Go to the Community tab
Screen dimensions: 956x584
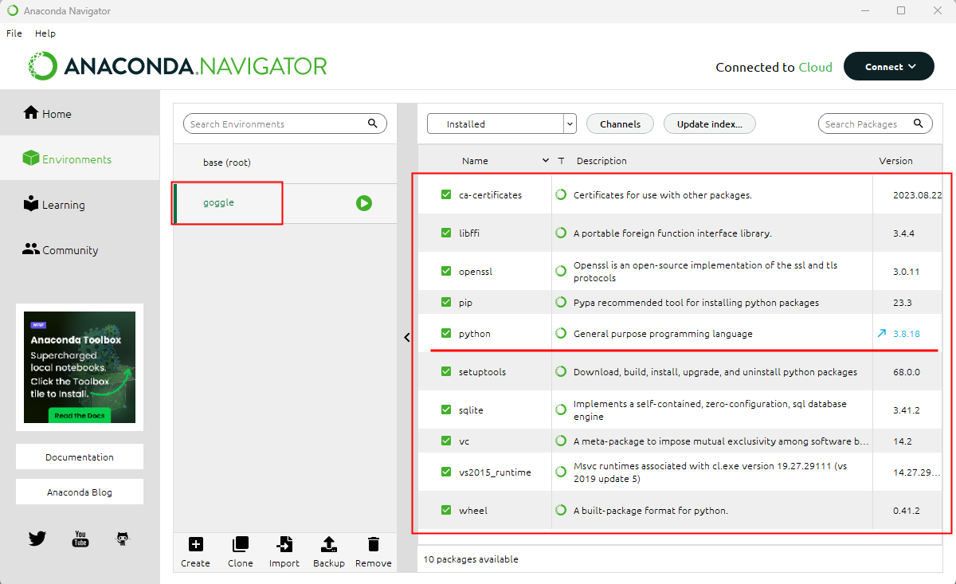click(x=80, y=250)
